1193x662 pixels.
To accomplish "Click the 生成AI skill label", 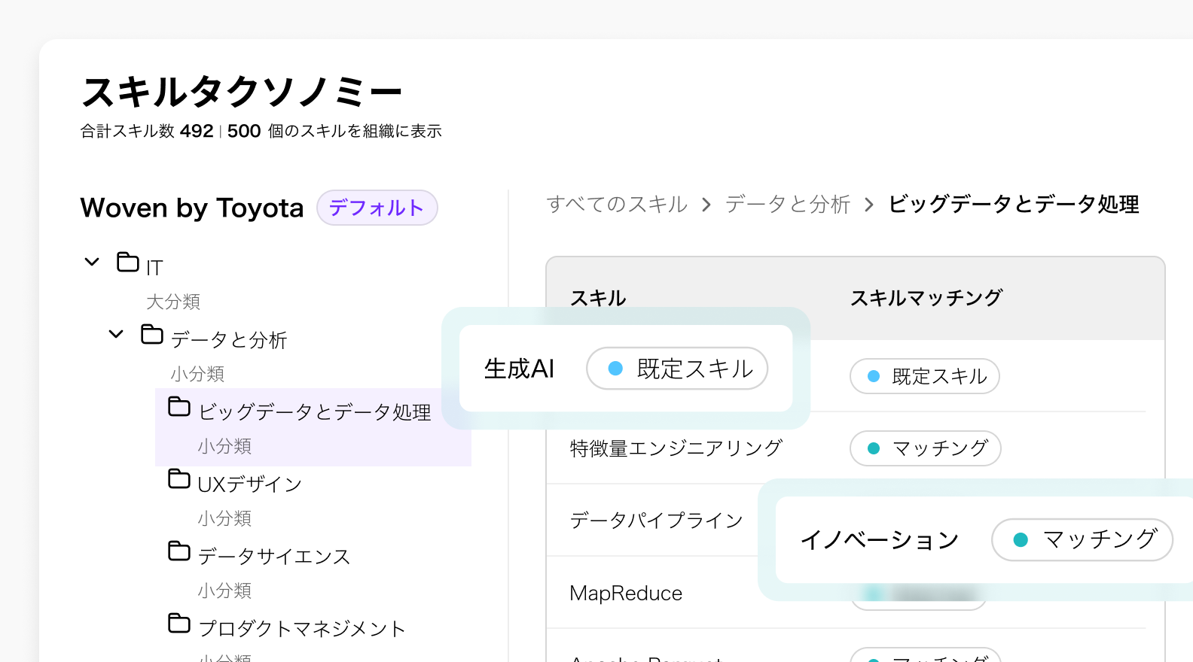I will [520, 369].
